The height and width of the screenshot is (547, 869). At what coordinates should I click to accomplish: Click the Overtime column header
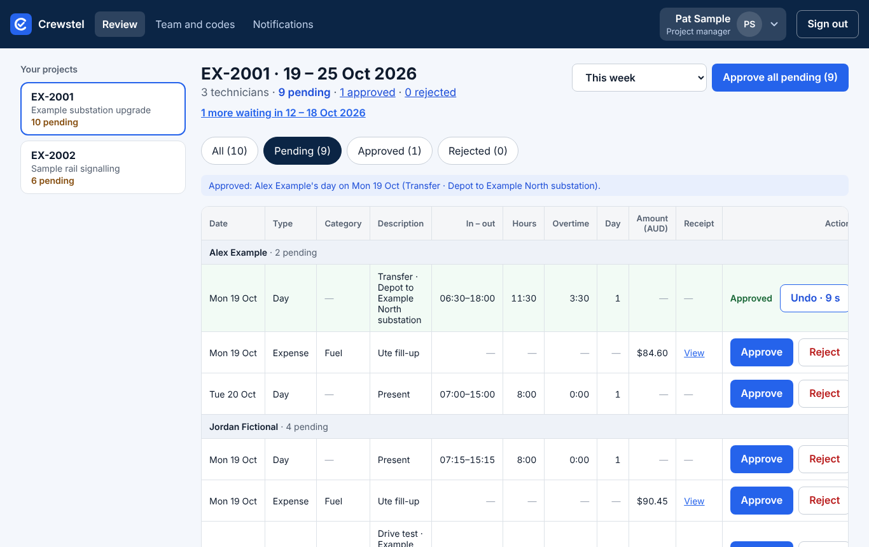click(x=571, y=223)
